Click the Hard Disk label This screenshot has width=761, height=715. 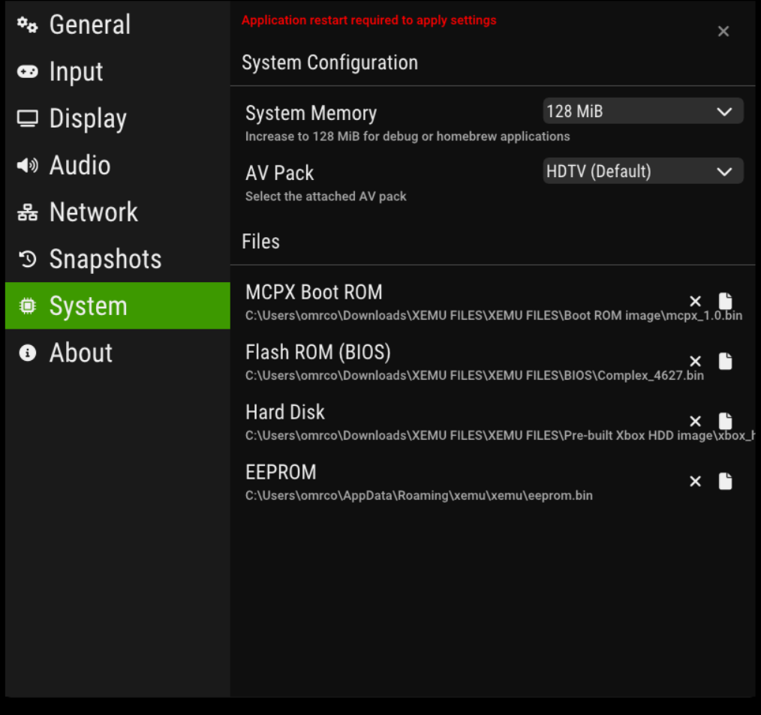tap(285, 413)
